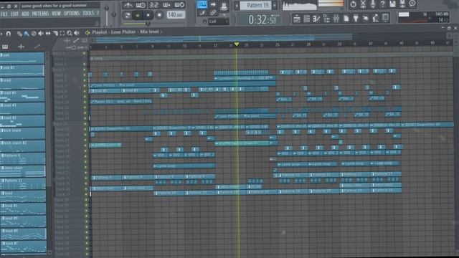Select the playlist Delete tool
459x258 pixels.
click(x=34, y=34)
